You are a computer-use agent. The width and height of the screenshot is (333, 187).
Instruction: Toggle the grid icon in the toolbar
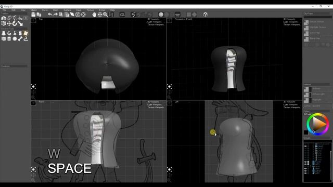click(111, 15)
